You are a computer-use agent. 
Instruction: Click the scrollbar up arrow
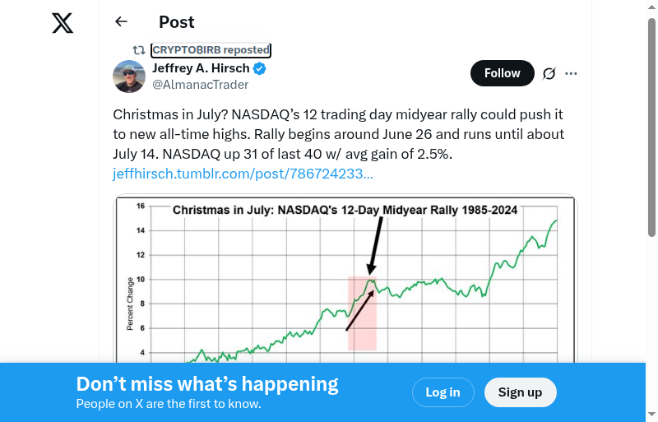(651, 7)
